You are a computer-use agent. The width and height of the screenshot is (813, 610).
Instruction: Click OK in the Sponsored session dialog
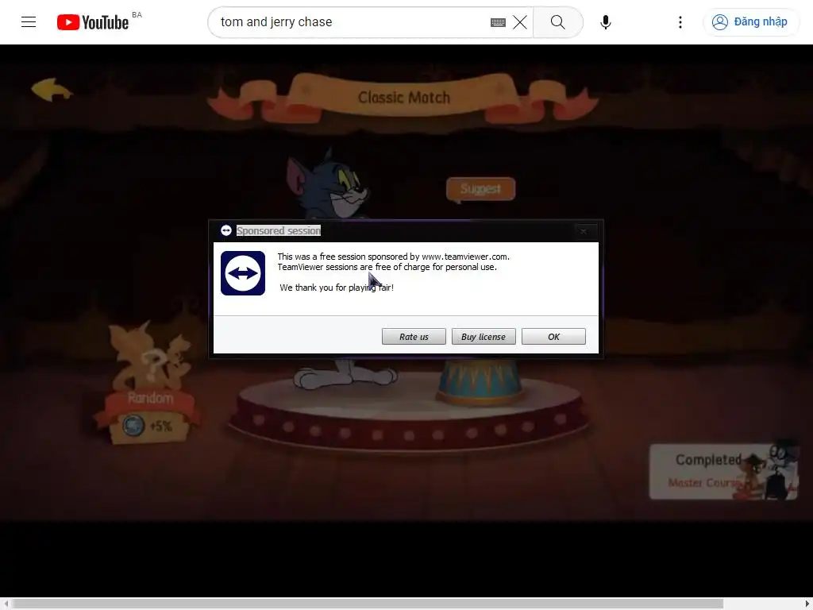pos(553,337)
